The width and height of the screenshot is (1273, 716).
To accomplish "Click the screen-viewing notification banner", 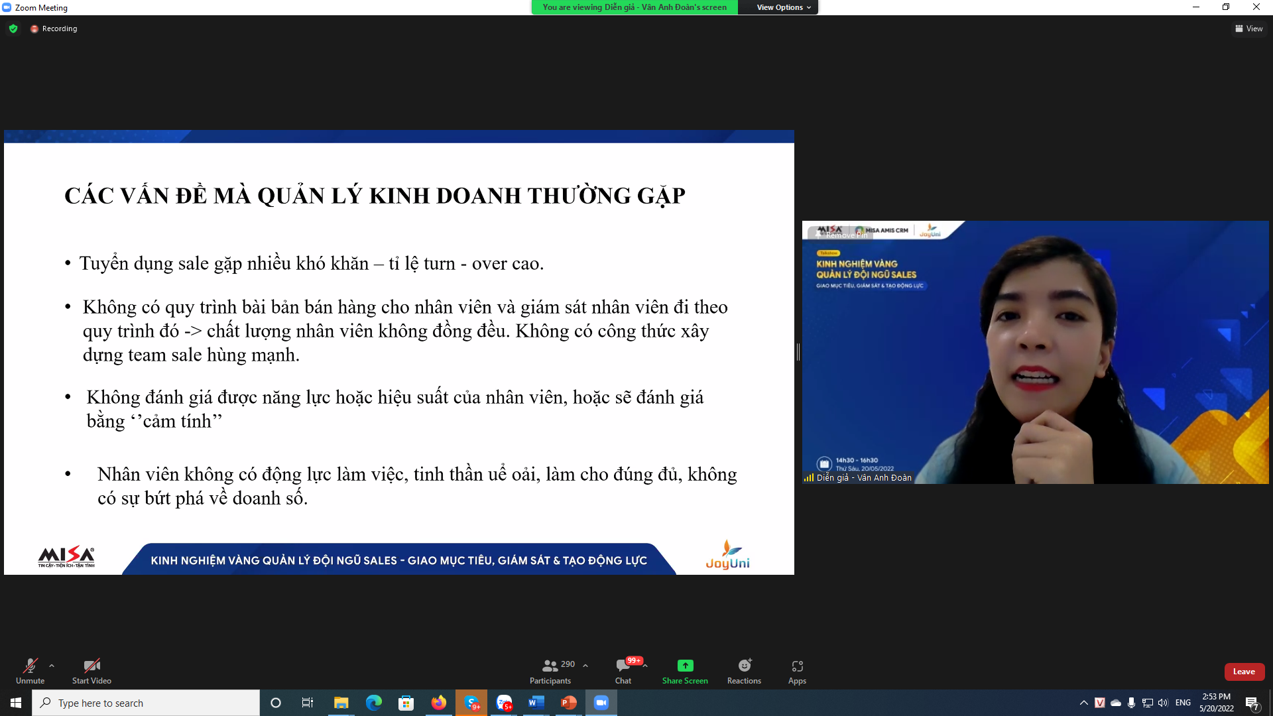I will [x=634, y=7].
